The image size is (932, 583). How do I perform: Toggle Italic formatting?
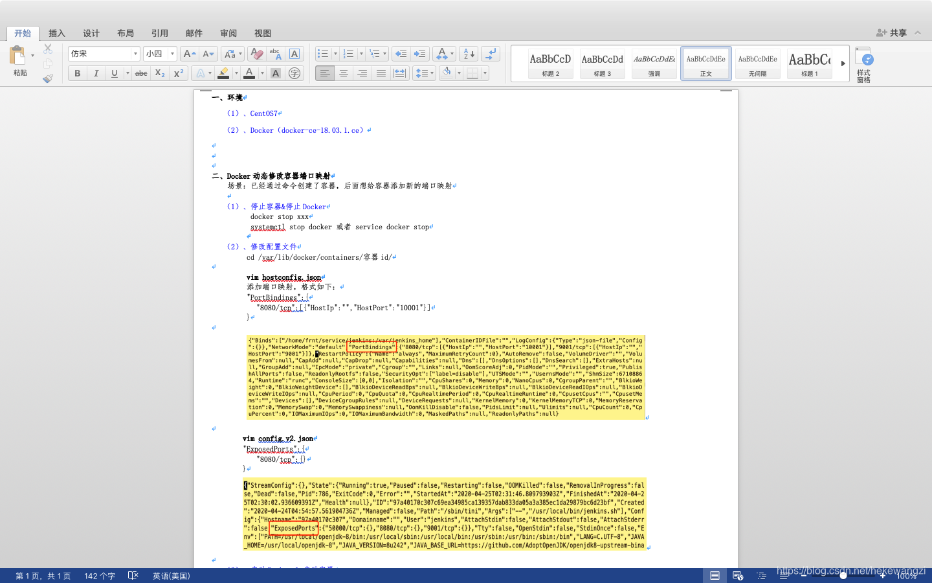pyautogui.click(x=96, y=73)
